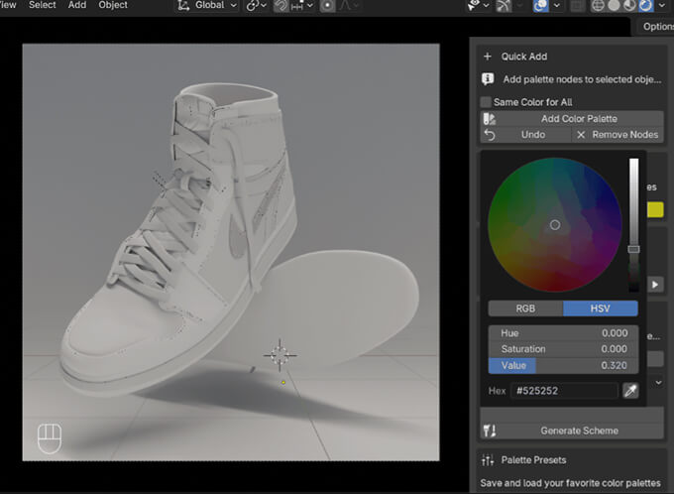Click the yellow color swatch
The height and width of the screenshot is (494, 674).
point(655,209)
